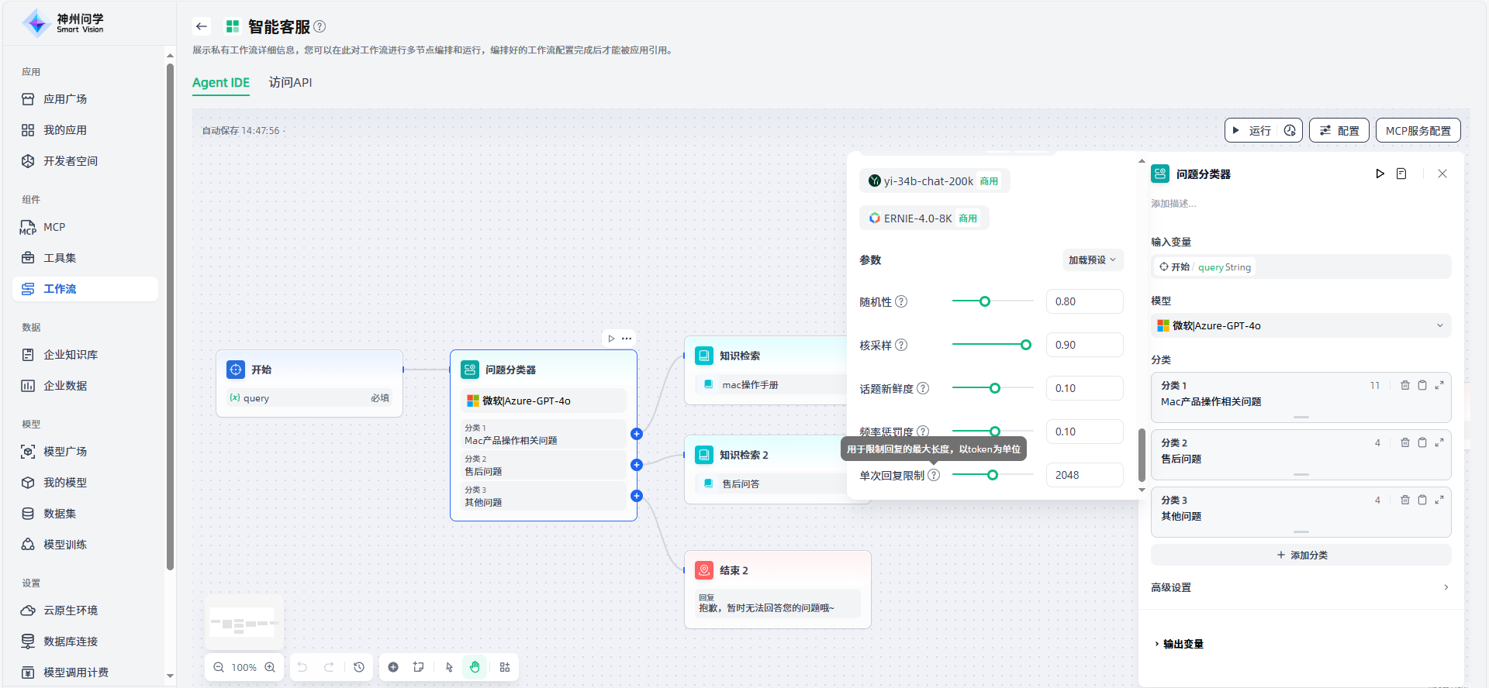Click the 随机性 slider handle
The height and width of the screenshot is (688, 1489).
[985, 301]
